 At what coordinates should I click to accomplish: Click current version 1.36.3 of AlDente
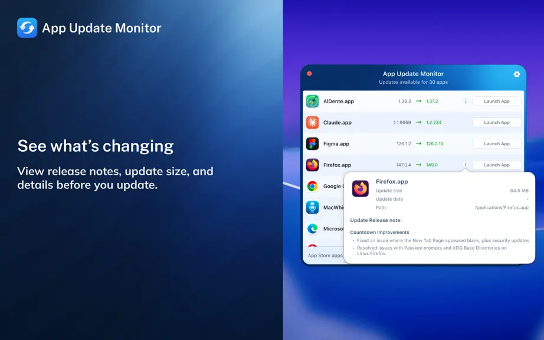tap(405, 102)
